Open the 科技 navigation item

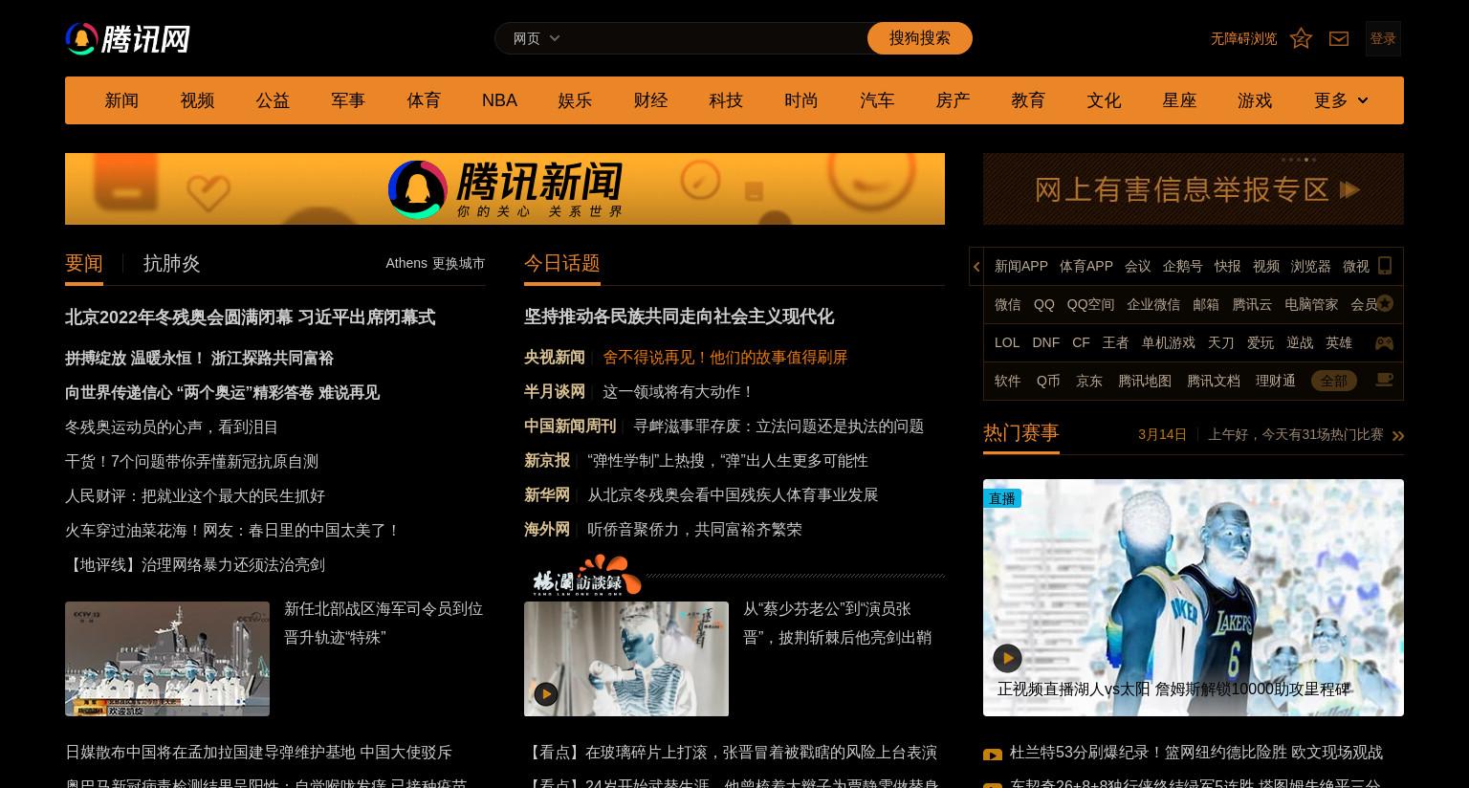click(x=726, y=100)
